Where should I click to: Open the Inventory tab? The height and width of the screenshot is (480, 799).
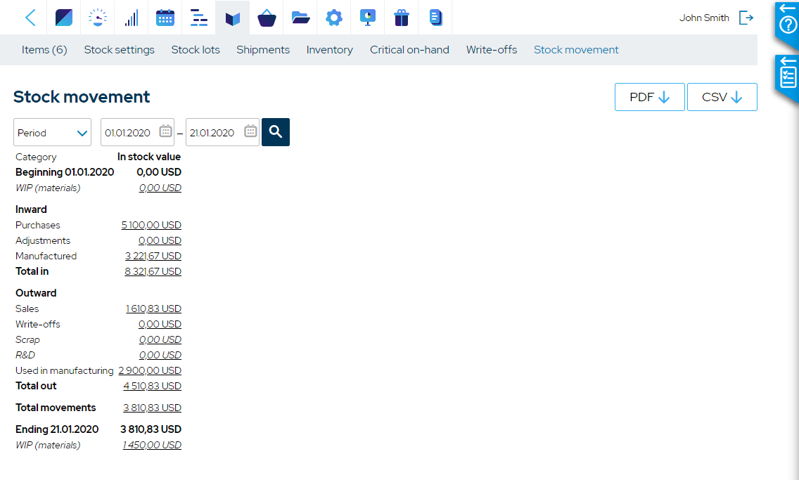coord(330,50)
